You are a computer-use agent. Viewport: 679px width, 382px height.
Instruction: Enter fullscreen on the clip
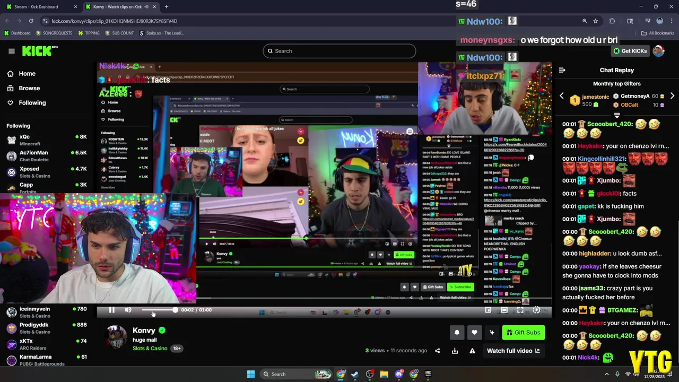point(520,310)
